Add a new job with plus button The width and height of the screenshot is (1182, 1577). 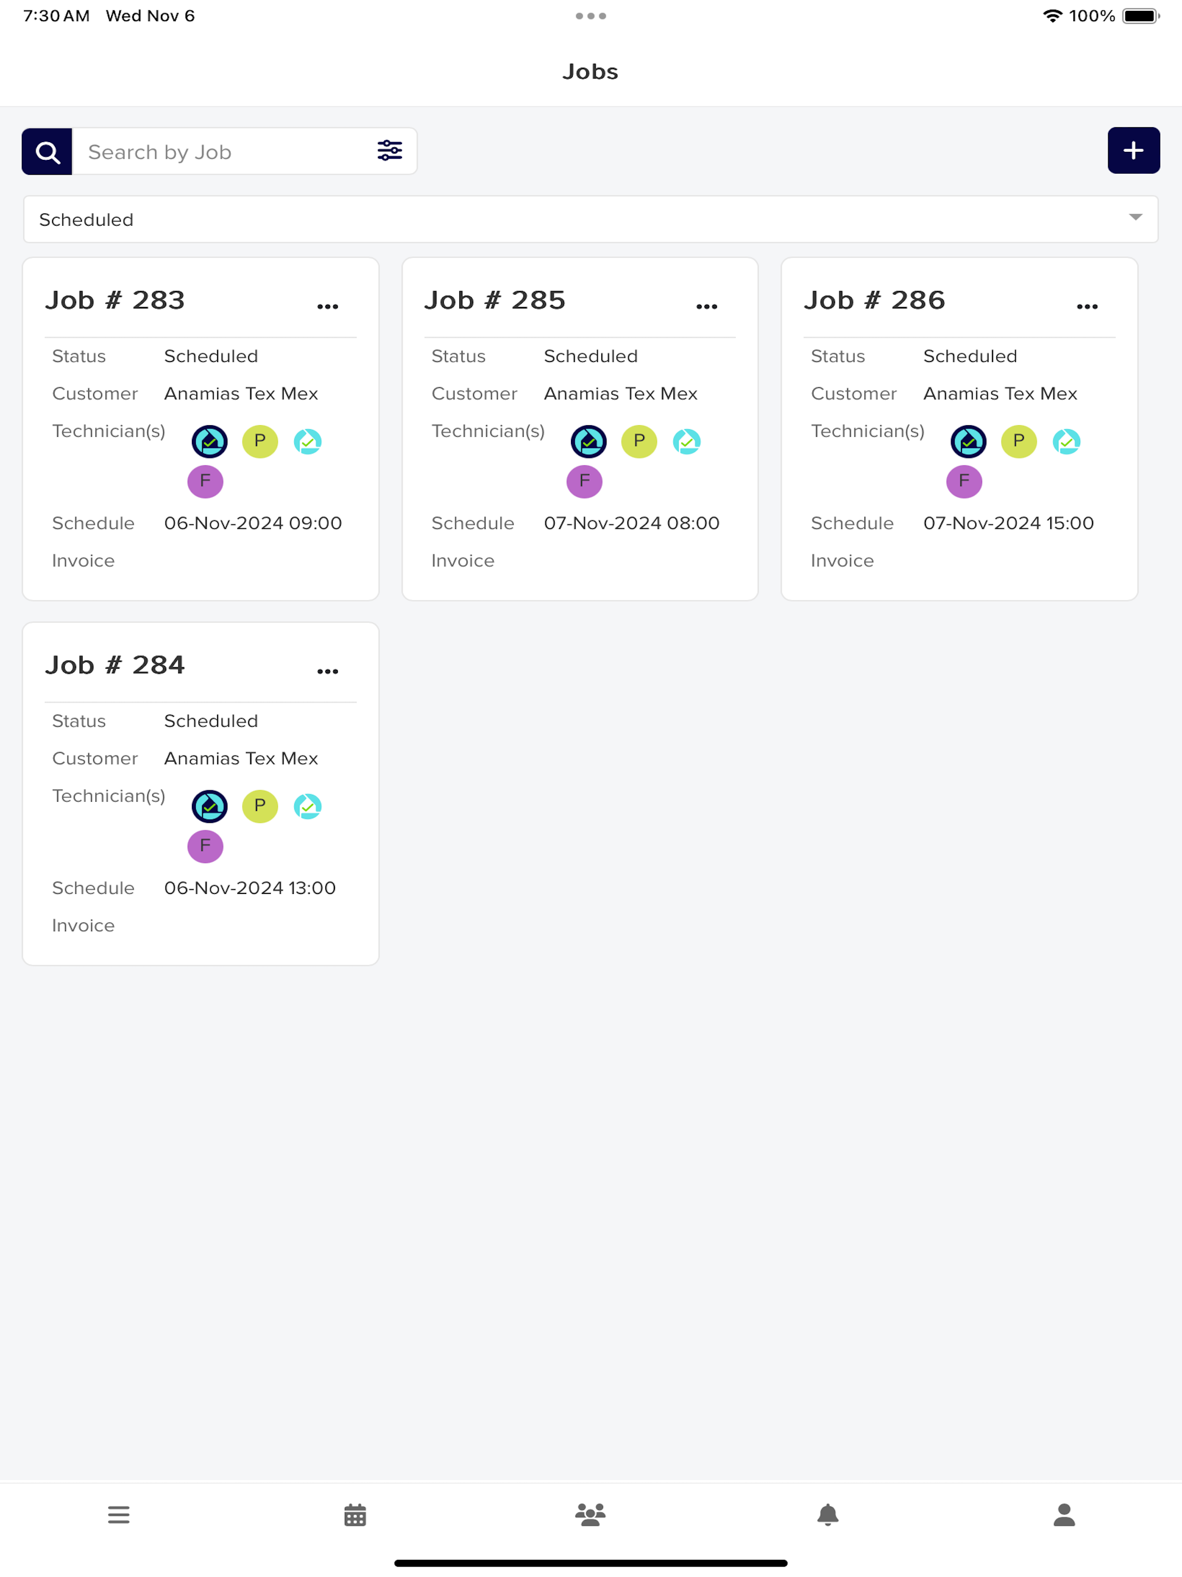[x=1133, y=151]
